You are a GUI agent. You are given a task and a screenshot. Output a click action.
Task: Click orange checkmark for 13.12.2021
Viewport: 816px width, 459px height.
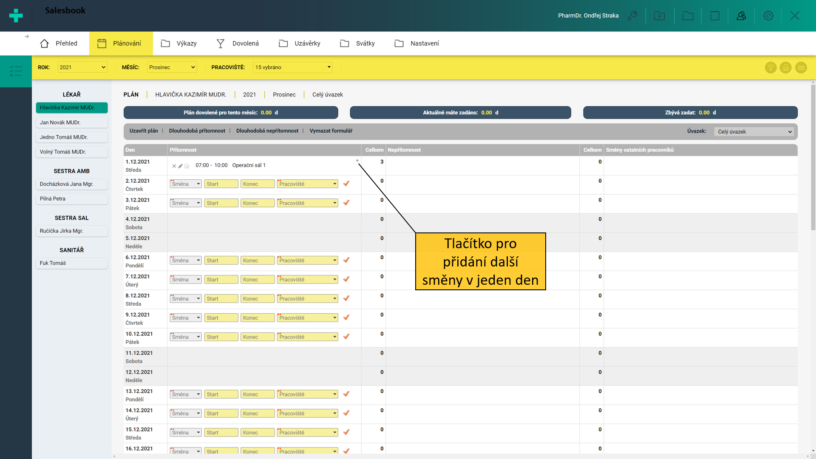pos(346,394)
